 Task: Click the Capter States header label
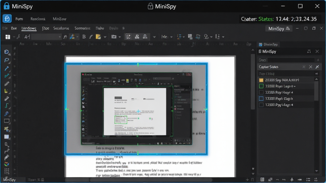[x=268, y=67]
